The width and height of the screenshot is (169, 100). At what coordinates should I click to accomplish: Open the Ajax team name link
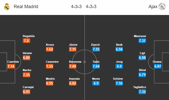(153, 7)
